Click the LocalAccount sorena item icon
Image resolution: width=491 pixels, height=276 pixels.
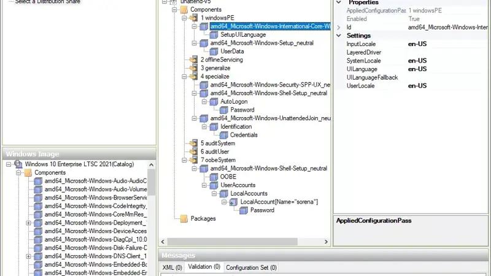(x=234, y=202)
